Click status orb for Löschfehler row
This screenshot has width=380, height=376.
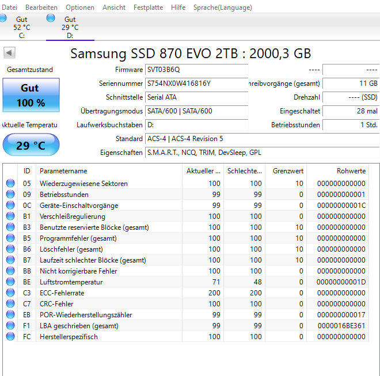tap(10, 249)
